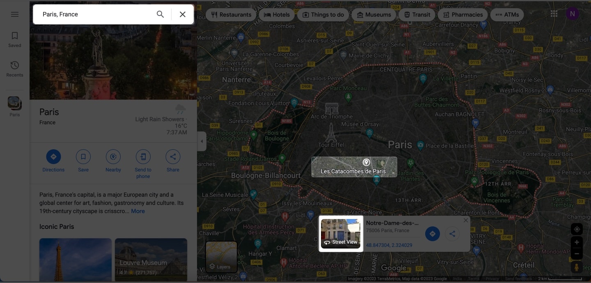The width and height of the screenshot is (591, 283).
Task: Get directions from the Notre-Dame-des card
Action: 432,234
